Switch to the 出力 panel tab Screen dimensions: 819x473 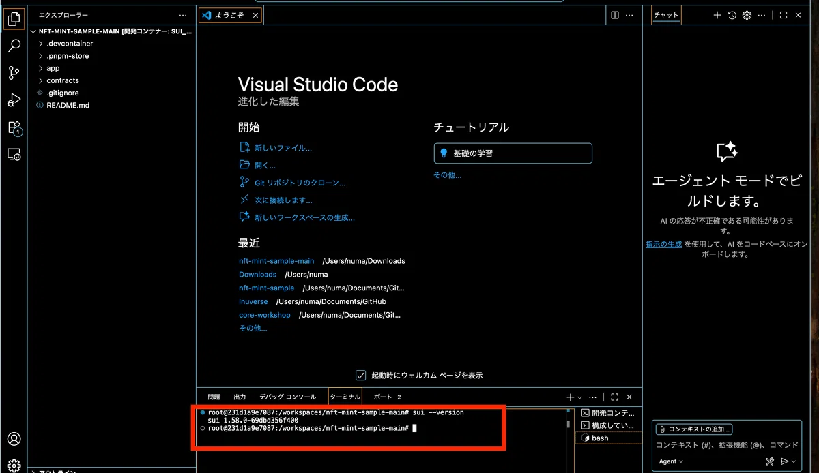pos(240,397)
